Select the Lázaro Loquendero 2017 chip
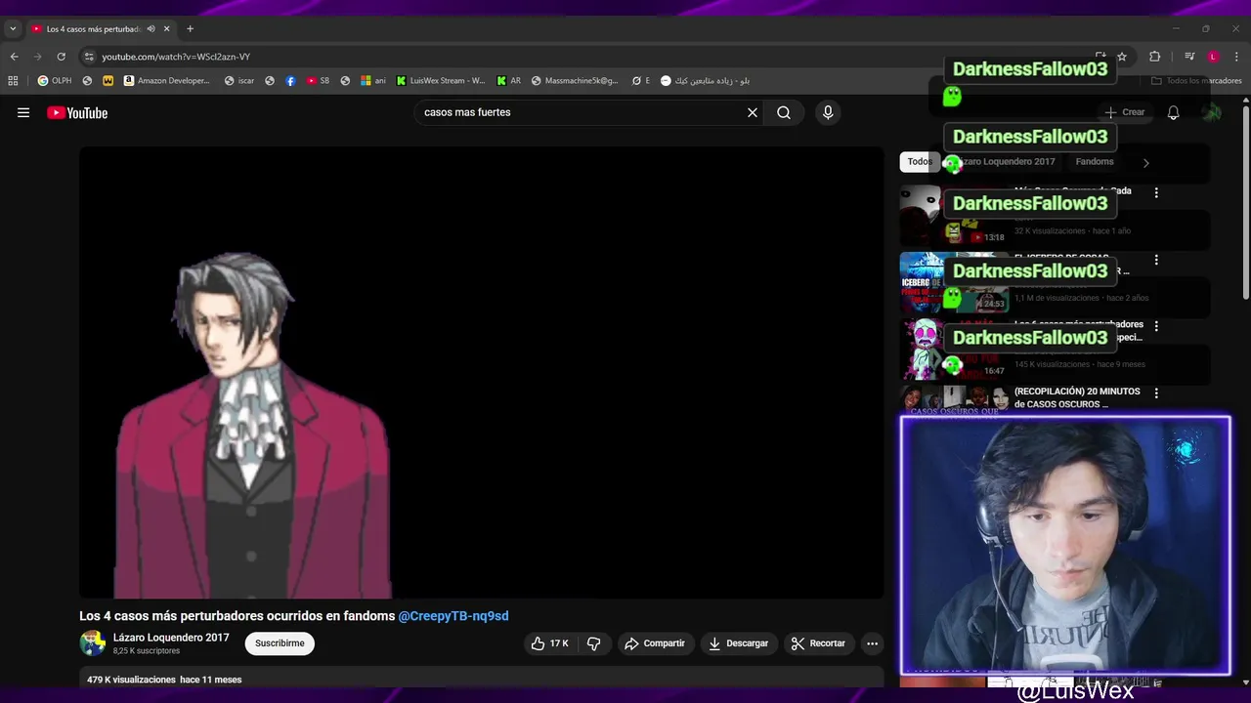The image size is (1251, 703). (1004, 162)
